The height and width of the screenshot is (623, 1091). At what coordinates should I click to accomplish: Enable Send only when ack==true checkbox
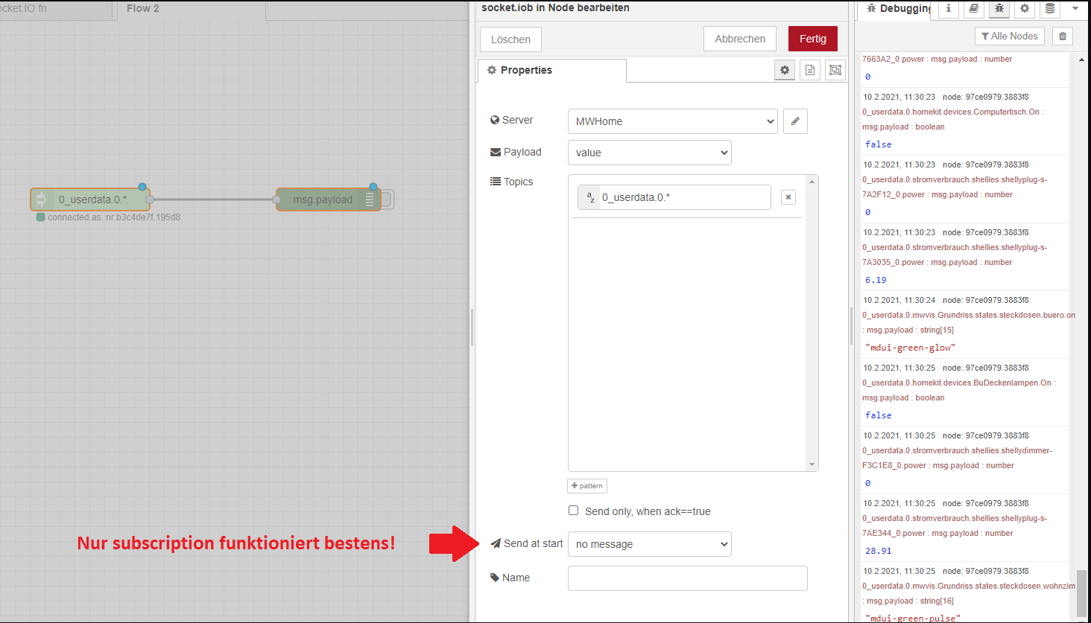tap(574, 511)
